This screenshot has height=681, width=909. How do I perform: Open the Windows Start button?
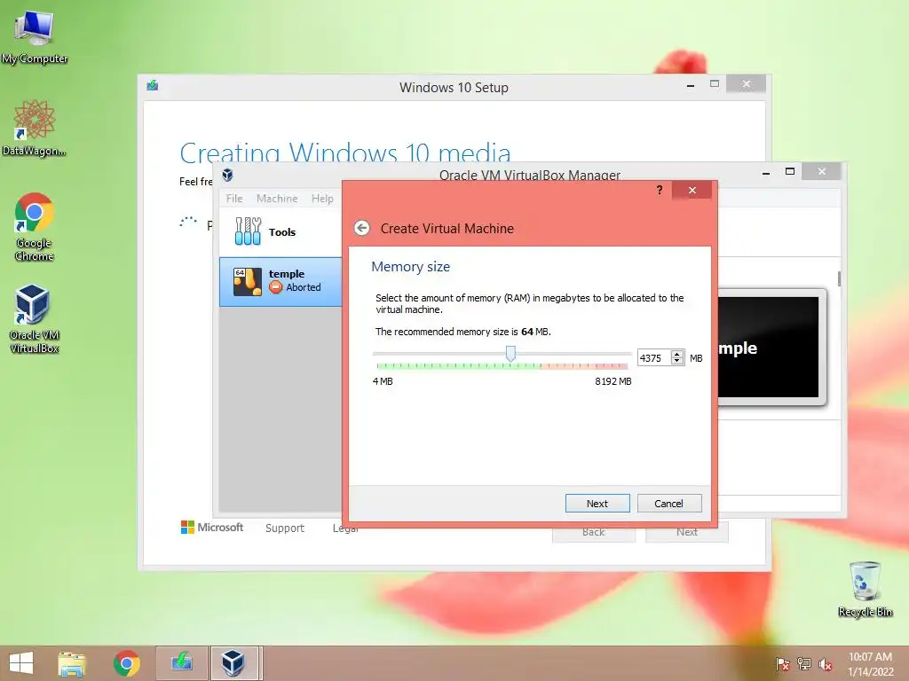pos(21,663)
